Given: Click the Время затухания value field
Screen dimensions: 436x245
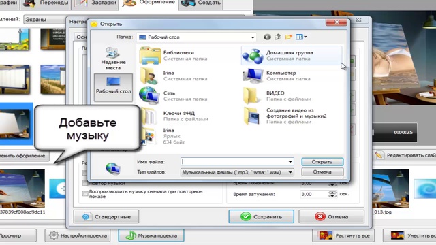Looking at the screenshot, I should coord(313,194).
